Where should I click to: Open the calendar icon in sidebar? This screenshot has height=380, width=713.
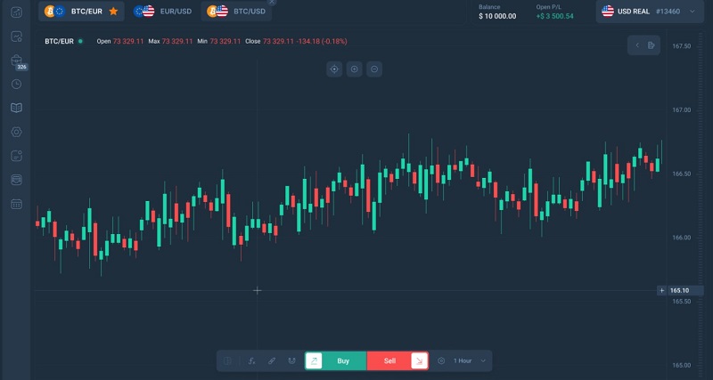(16, 204)
